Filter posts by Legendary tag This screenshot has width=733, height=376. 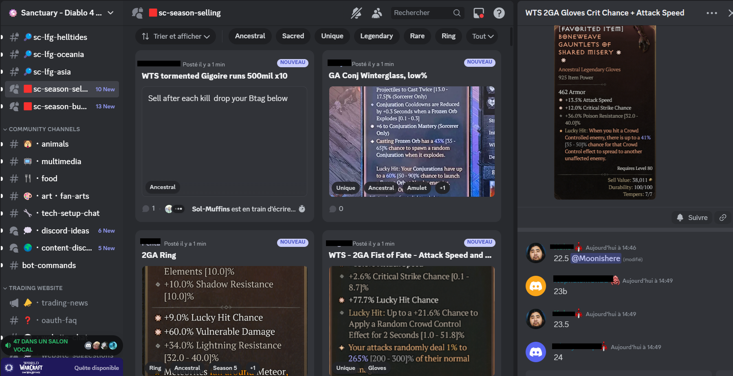[x=376, y=36]
